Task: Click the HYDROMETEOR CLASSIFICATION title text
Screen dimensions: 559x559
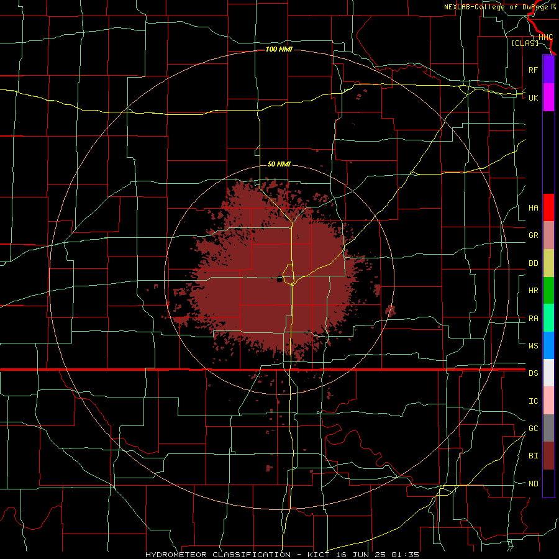Action: point(218,555)
